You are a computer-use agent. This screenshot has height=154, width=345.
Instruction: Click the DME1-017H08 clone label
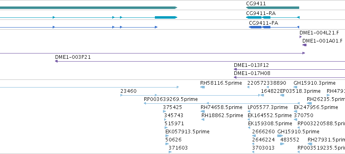[252, 73]
